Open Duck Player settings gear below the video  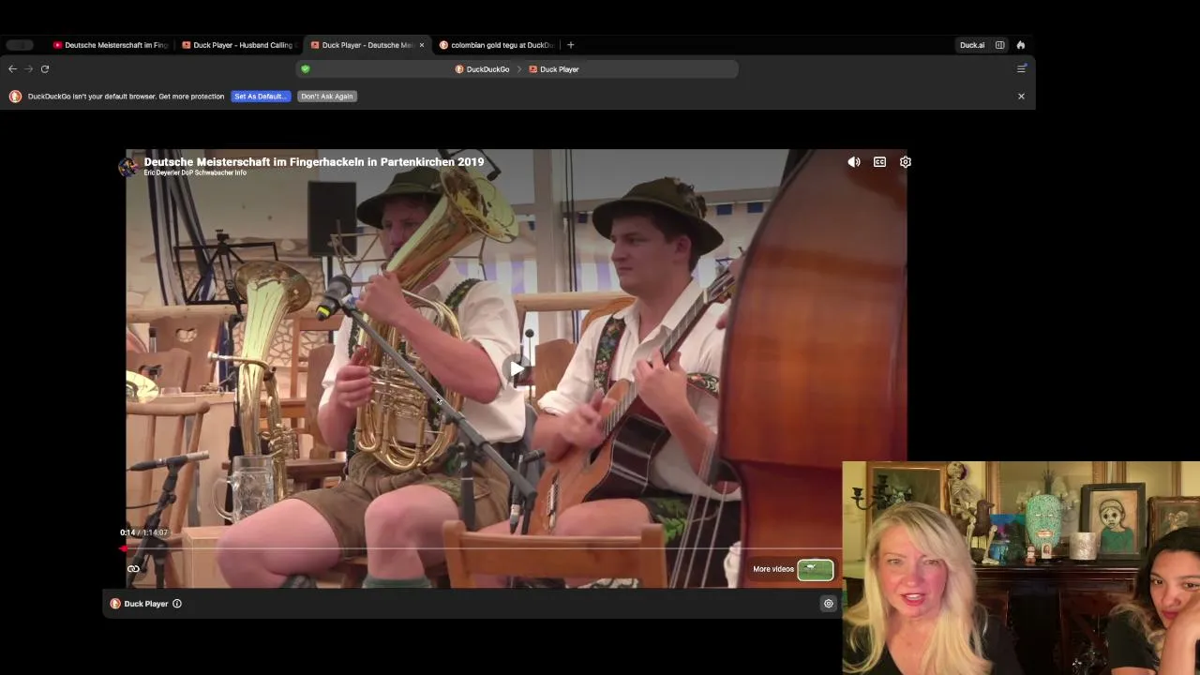tap(828, 604)
